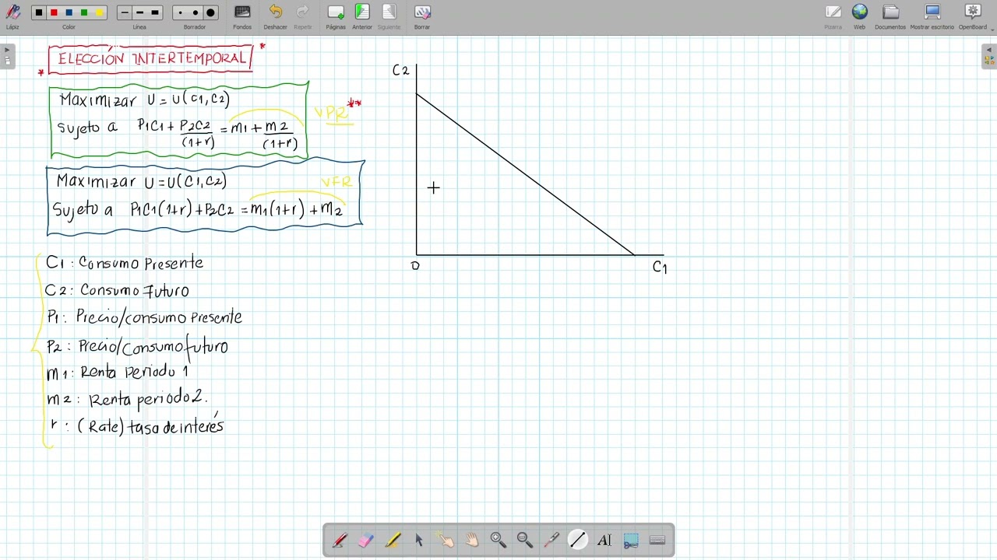
Task: Select the zoom out magnifier tool
Action: 525,540
